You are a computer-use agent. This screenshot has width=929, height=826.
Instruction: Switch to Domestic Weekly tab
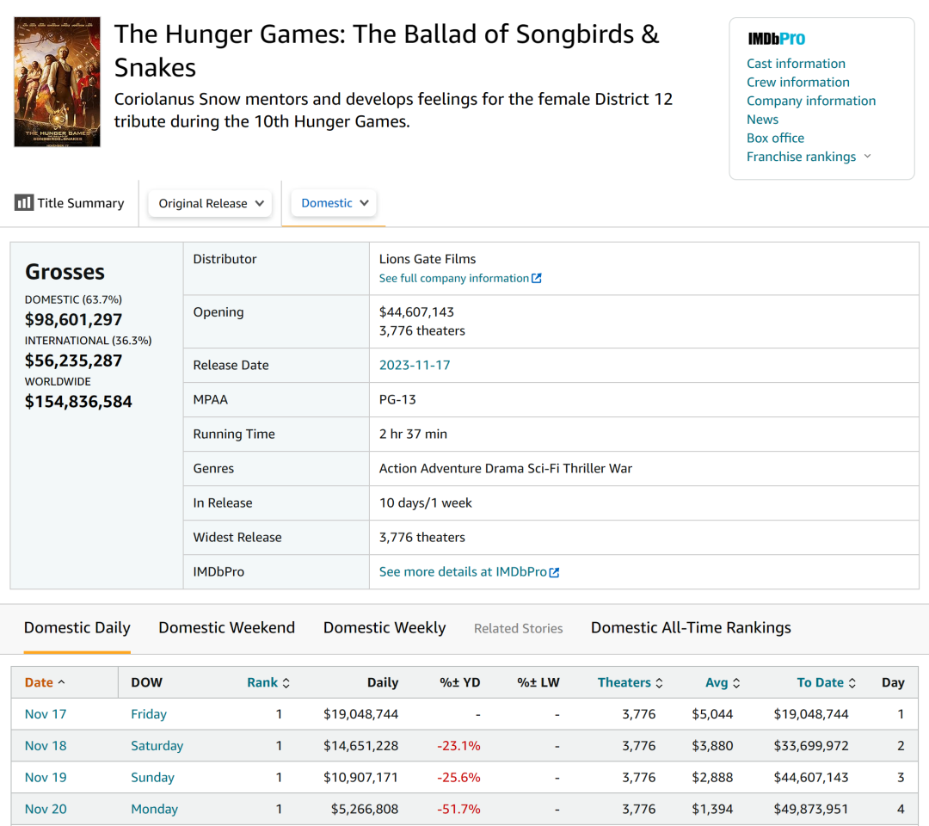click(x=385, y=628)
